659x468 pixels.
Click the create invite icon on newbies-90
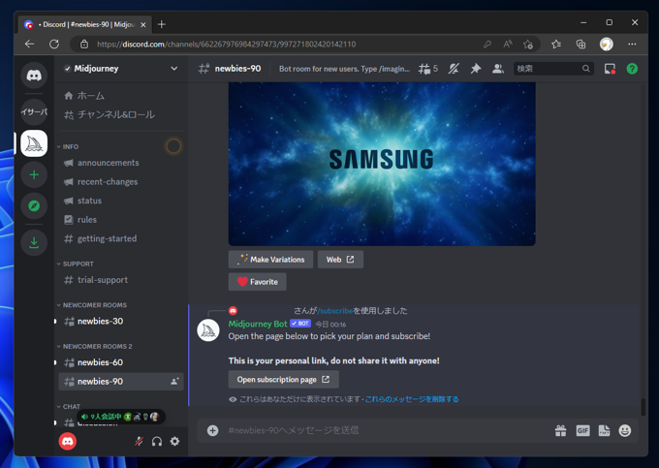pos(174,381)
